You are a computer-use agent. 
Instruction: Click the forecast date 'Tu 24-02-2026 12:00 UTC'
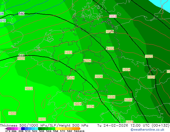click(x=124, y=126)
